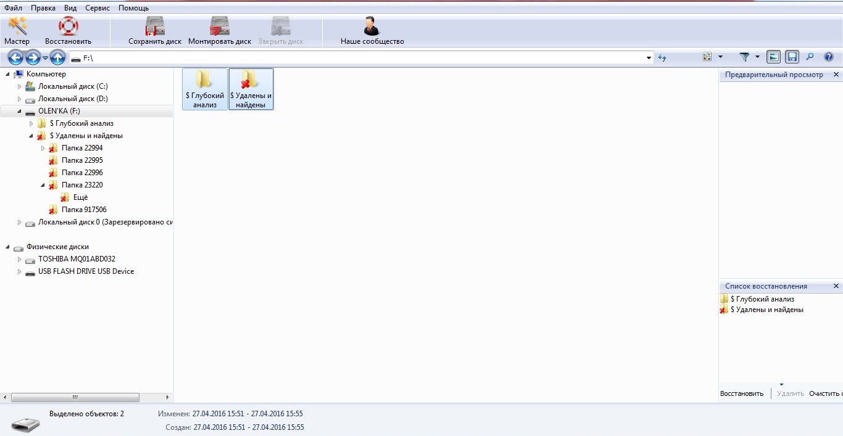Select Папка 22996 in the tree
The image size is (843, 436).
click(82, 173)
